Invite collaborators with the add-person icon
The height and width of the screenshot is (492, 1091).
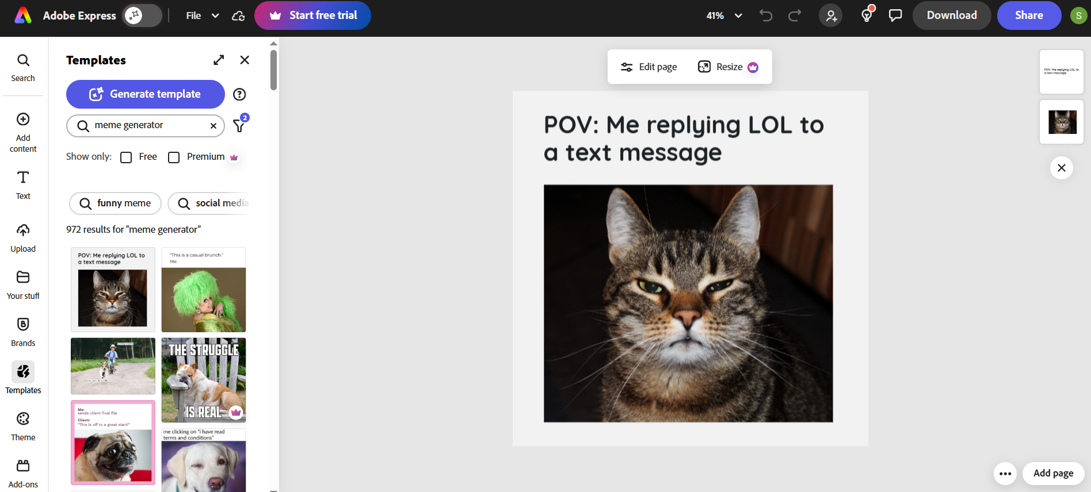831,16
